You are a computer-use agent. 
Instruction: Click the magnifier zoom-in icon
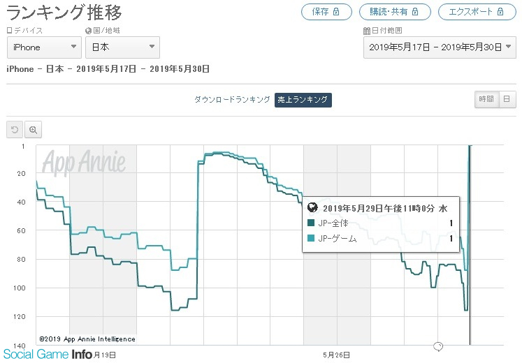33,130
